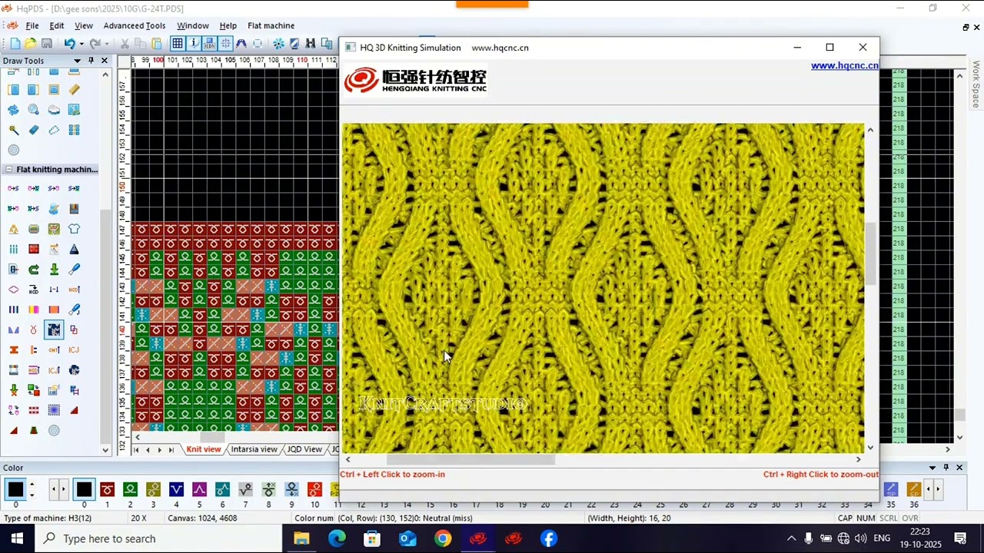Click the Windows Start button

coord(17,538)
